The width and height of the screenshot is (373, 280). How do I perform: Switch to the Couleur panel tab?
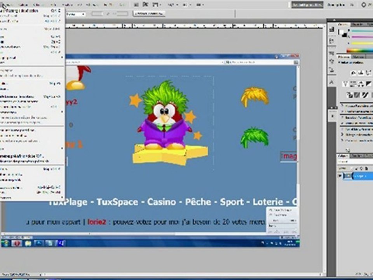pos(344,24)
